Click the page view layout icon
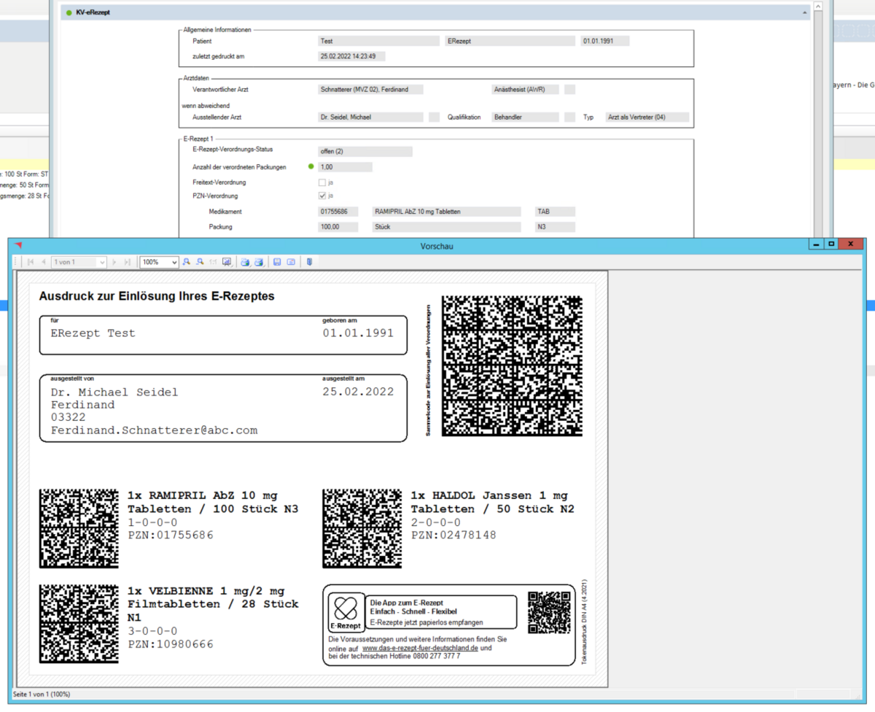Screen dimensions: 875x712 227,262
